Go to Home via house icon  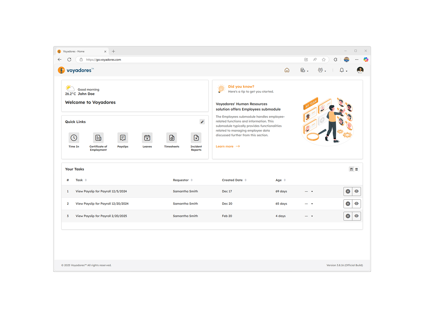pos(287,70)
